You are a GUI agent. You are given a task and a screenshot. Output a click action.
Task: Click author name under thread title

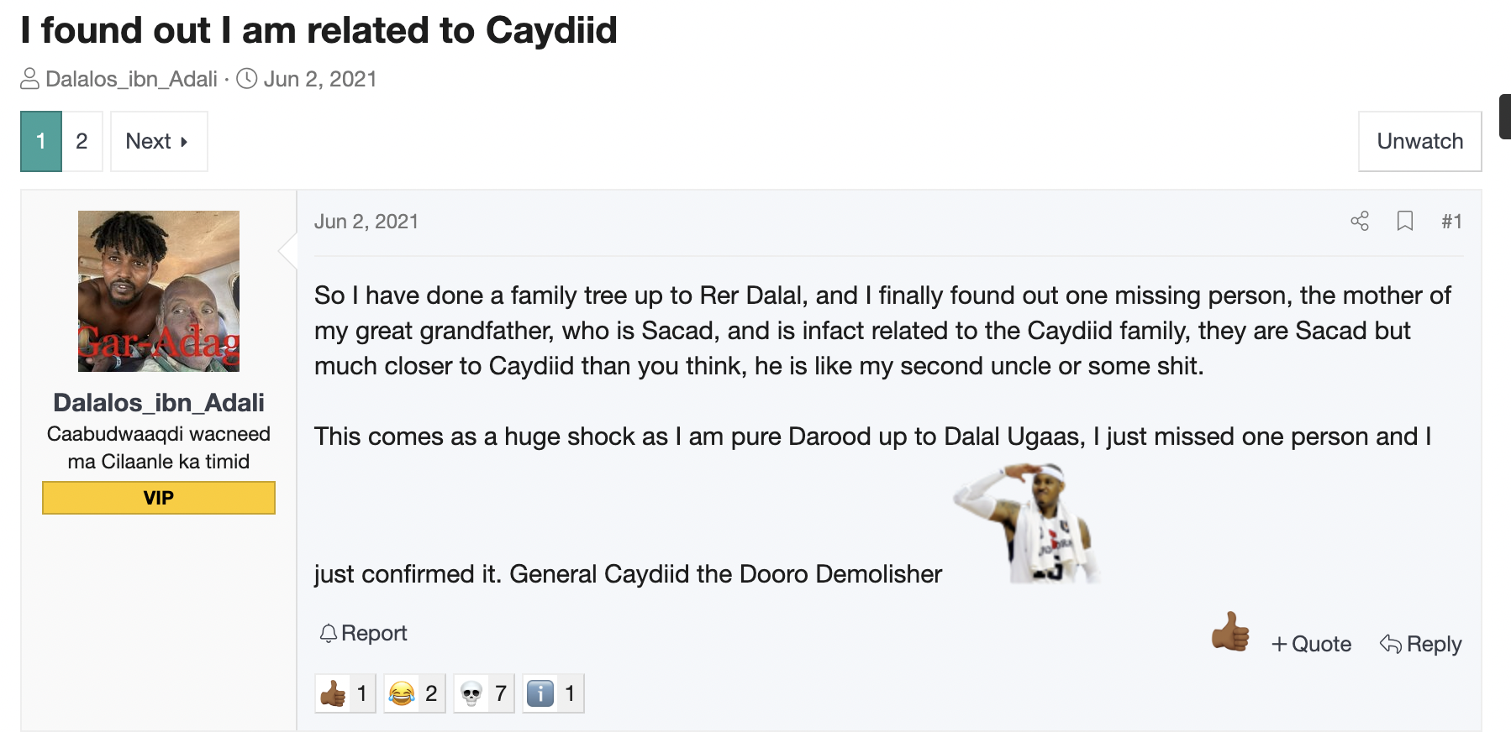[131, 79]
